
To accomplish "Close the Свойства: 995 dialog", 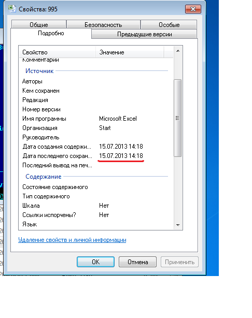I will pyautogui.click(x=193, y=9).
